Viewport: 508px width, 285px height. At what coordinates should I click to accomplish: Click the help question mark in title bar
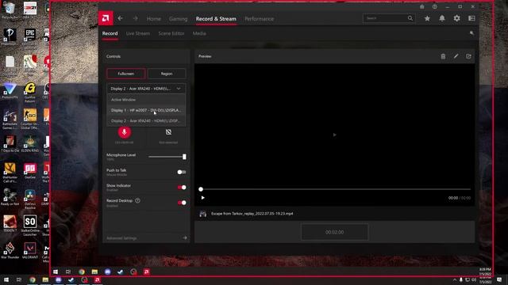(434, 6)
